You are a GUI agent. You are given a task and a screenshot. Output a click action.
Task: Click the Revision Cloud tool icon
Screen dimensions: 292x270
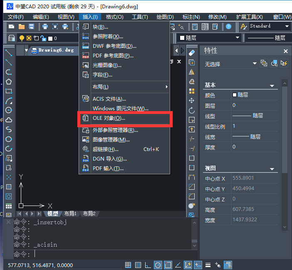8,120
